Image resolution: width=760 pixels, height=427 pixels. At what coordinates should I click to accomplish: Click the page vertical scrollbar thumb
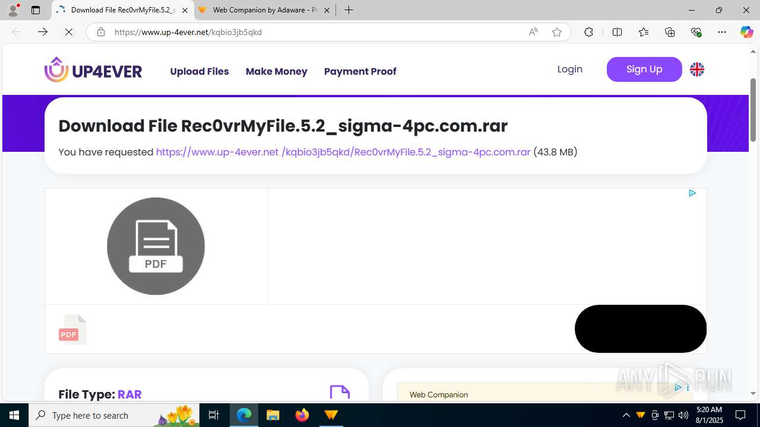click(753, 110)
